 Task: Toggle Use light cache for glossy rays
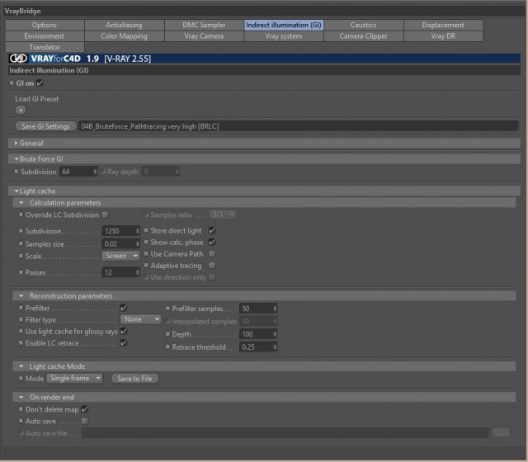click(x=124, y=331)
